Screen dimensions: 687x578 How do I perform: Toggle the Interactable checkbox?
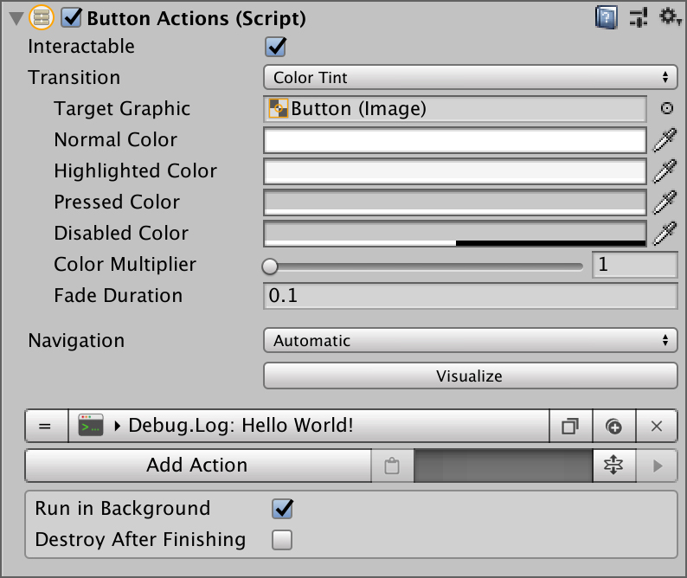[x=276, y=47]
